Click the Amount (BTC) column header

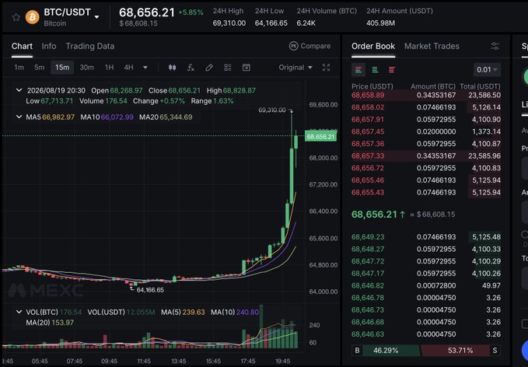coord(433,86)
